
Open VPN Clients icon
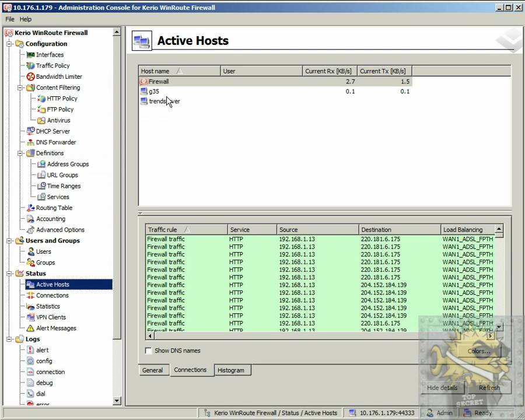(x=30, y=317)
